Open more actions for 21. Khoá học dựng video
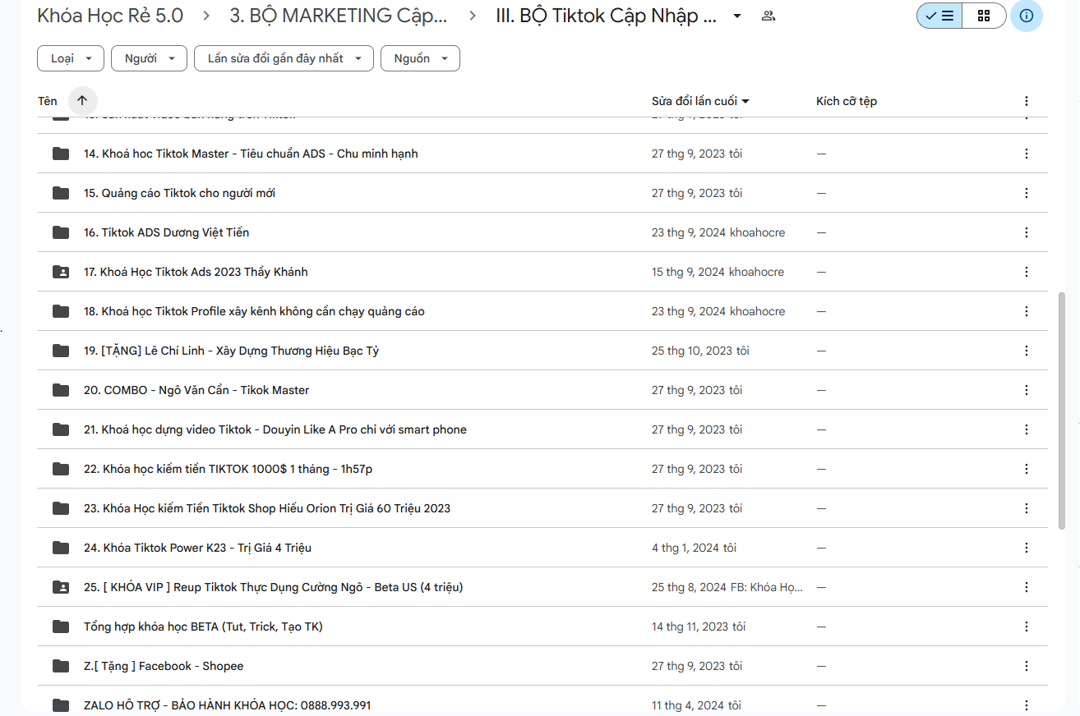 click(x=1027, y=429)
